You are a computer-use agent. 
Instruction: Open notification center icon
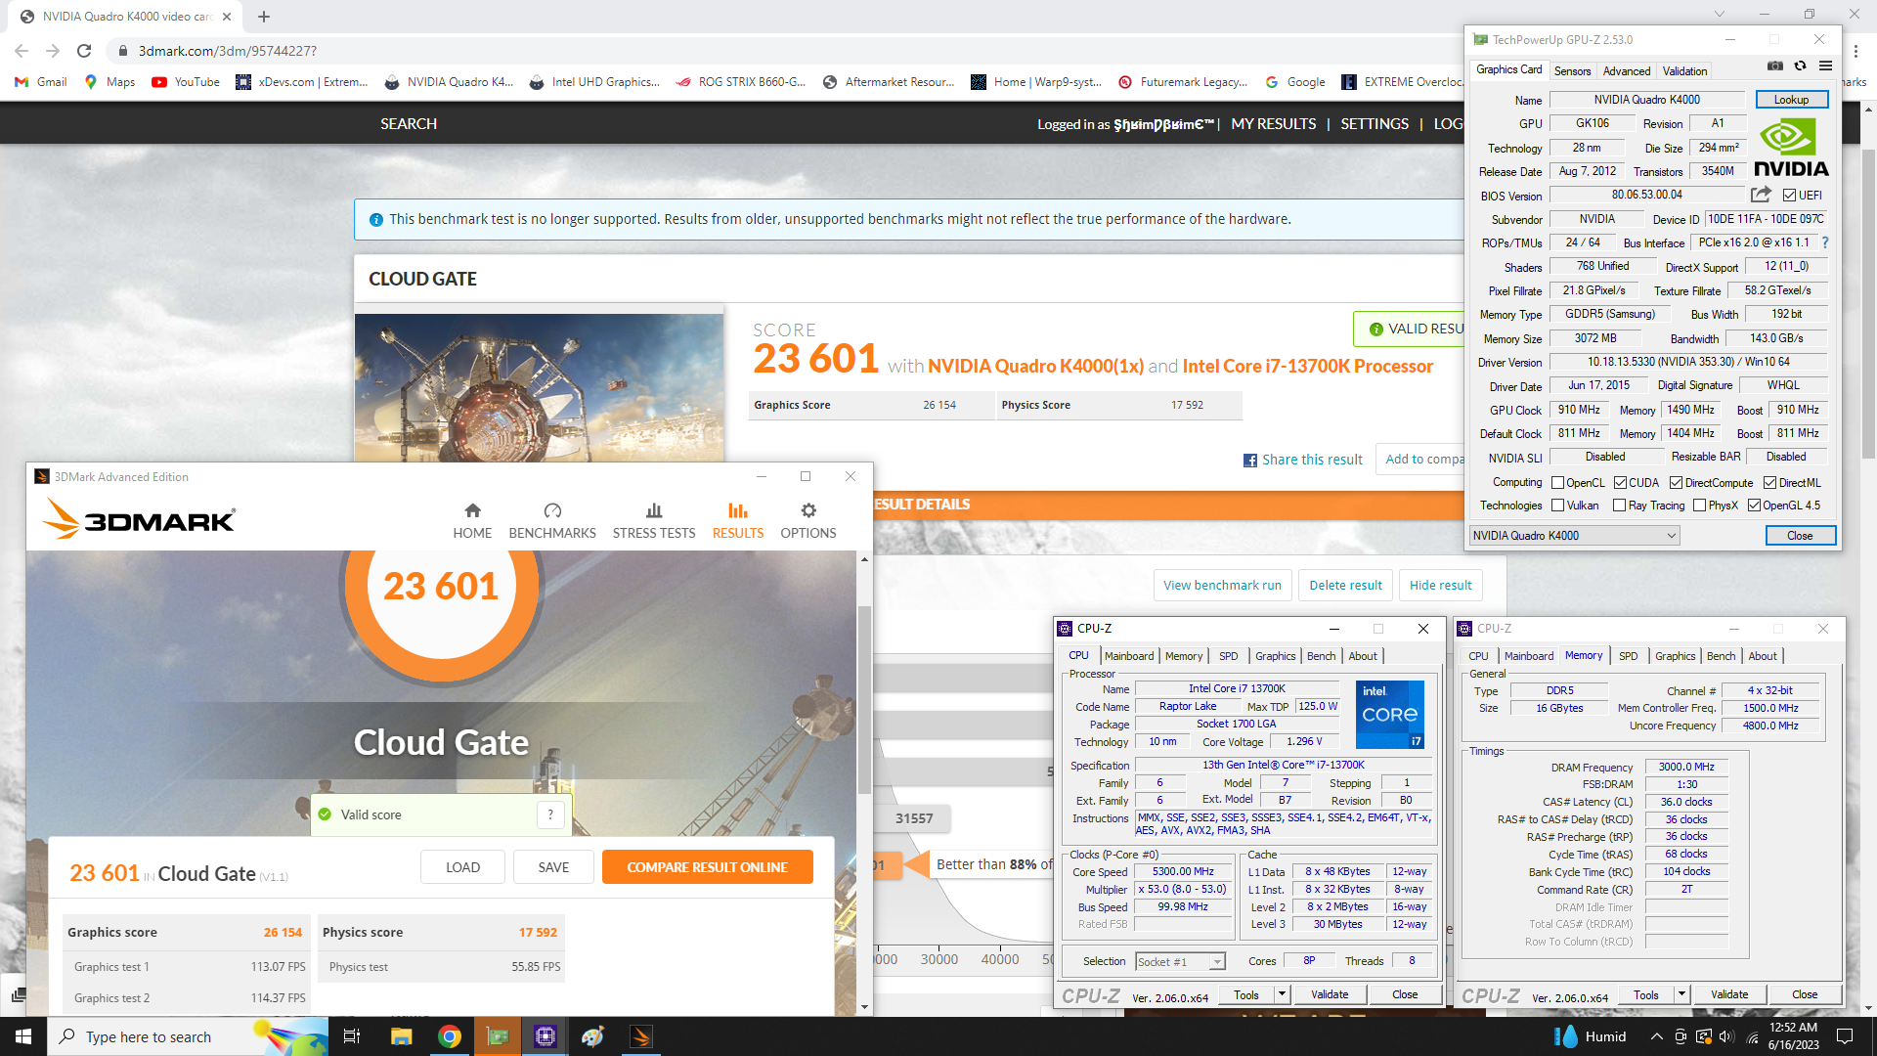click(x=1845, y=1036)
